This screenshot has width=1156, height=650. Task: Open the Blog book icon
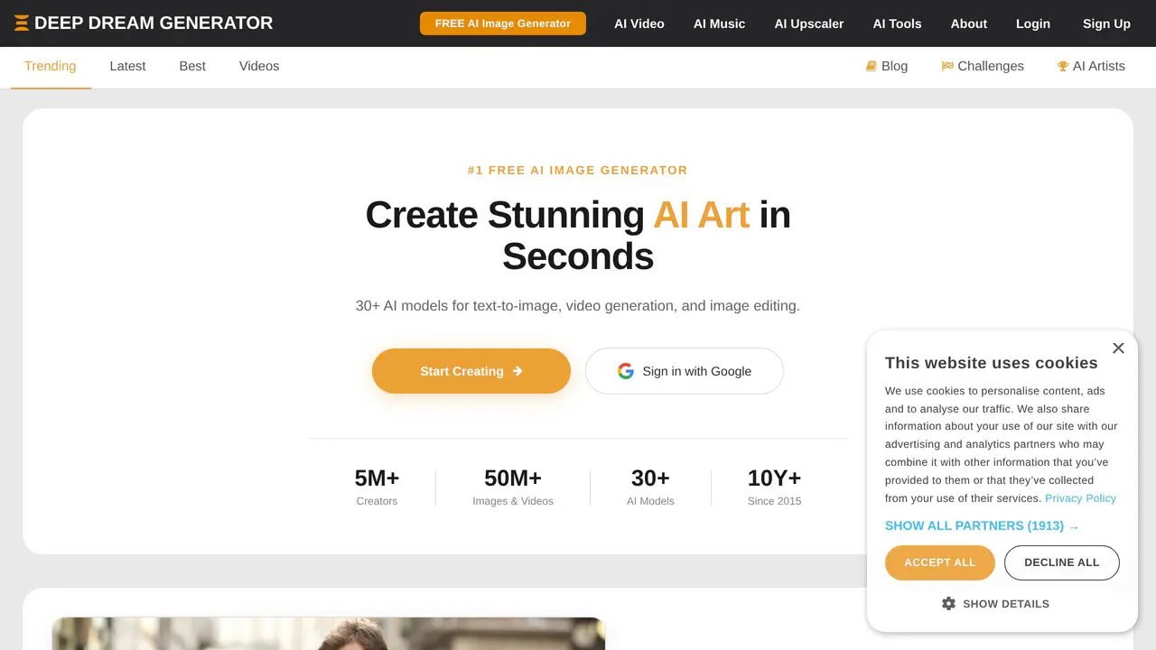click(x=872, y=66)
